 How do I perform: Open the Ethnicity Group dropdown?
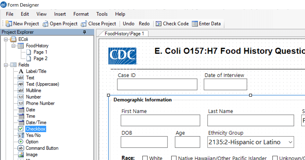[290, 142]
